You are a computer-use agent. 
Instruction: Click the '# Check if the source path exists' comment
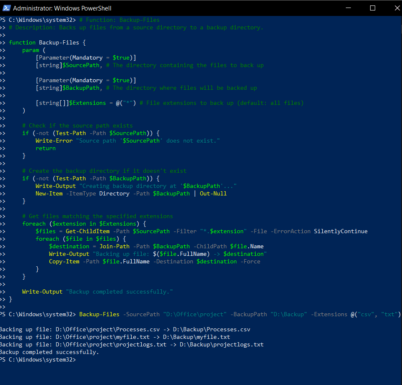point(78,126)
